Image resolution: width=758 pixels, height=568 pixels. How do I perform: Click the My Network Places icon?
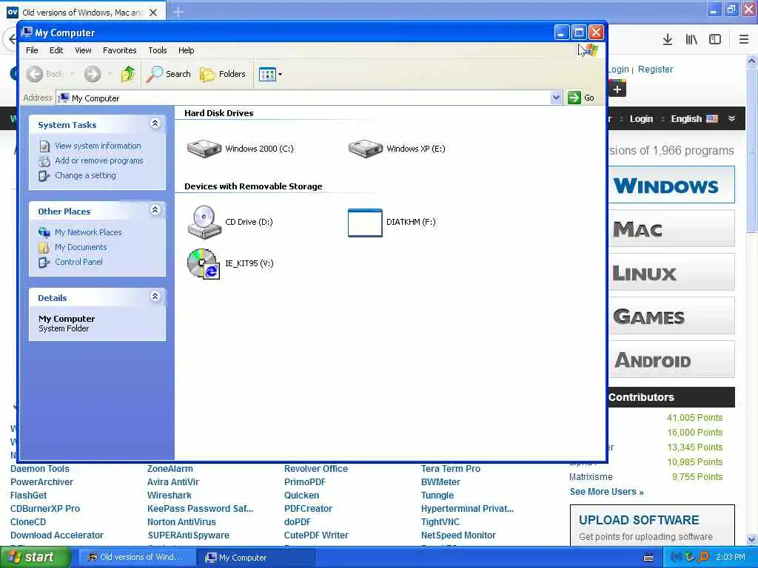[x=44, y=232]
